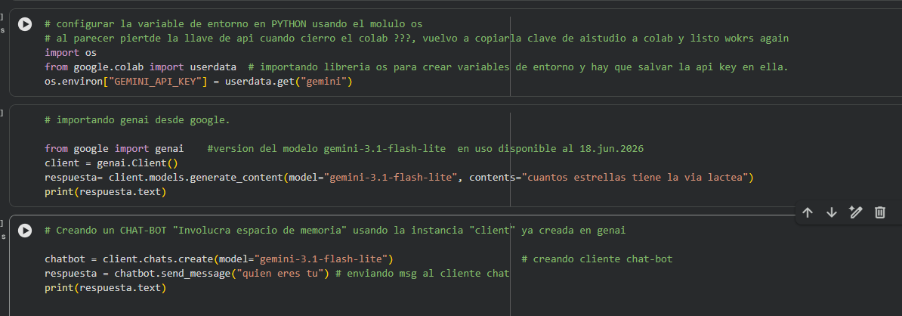The image size is (902, 316).
Task: Click the comment 'creando cliente chat-bot'
Action: pos(597,259)
